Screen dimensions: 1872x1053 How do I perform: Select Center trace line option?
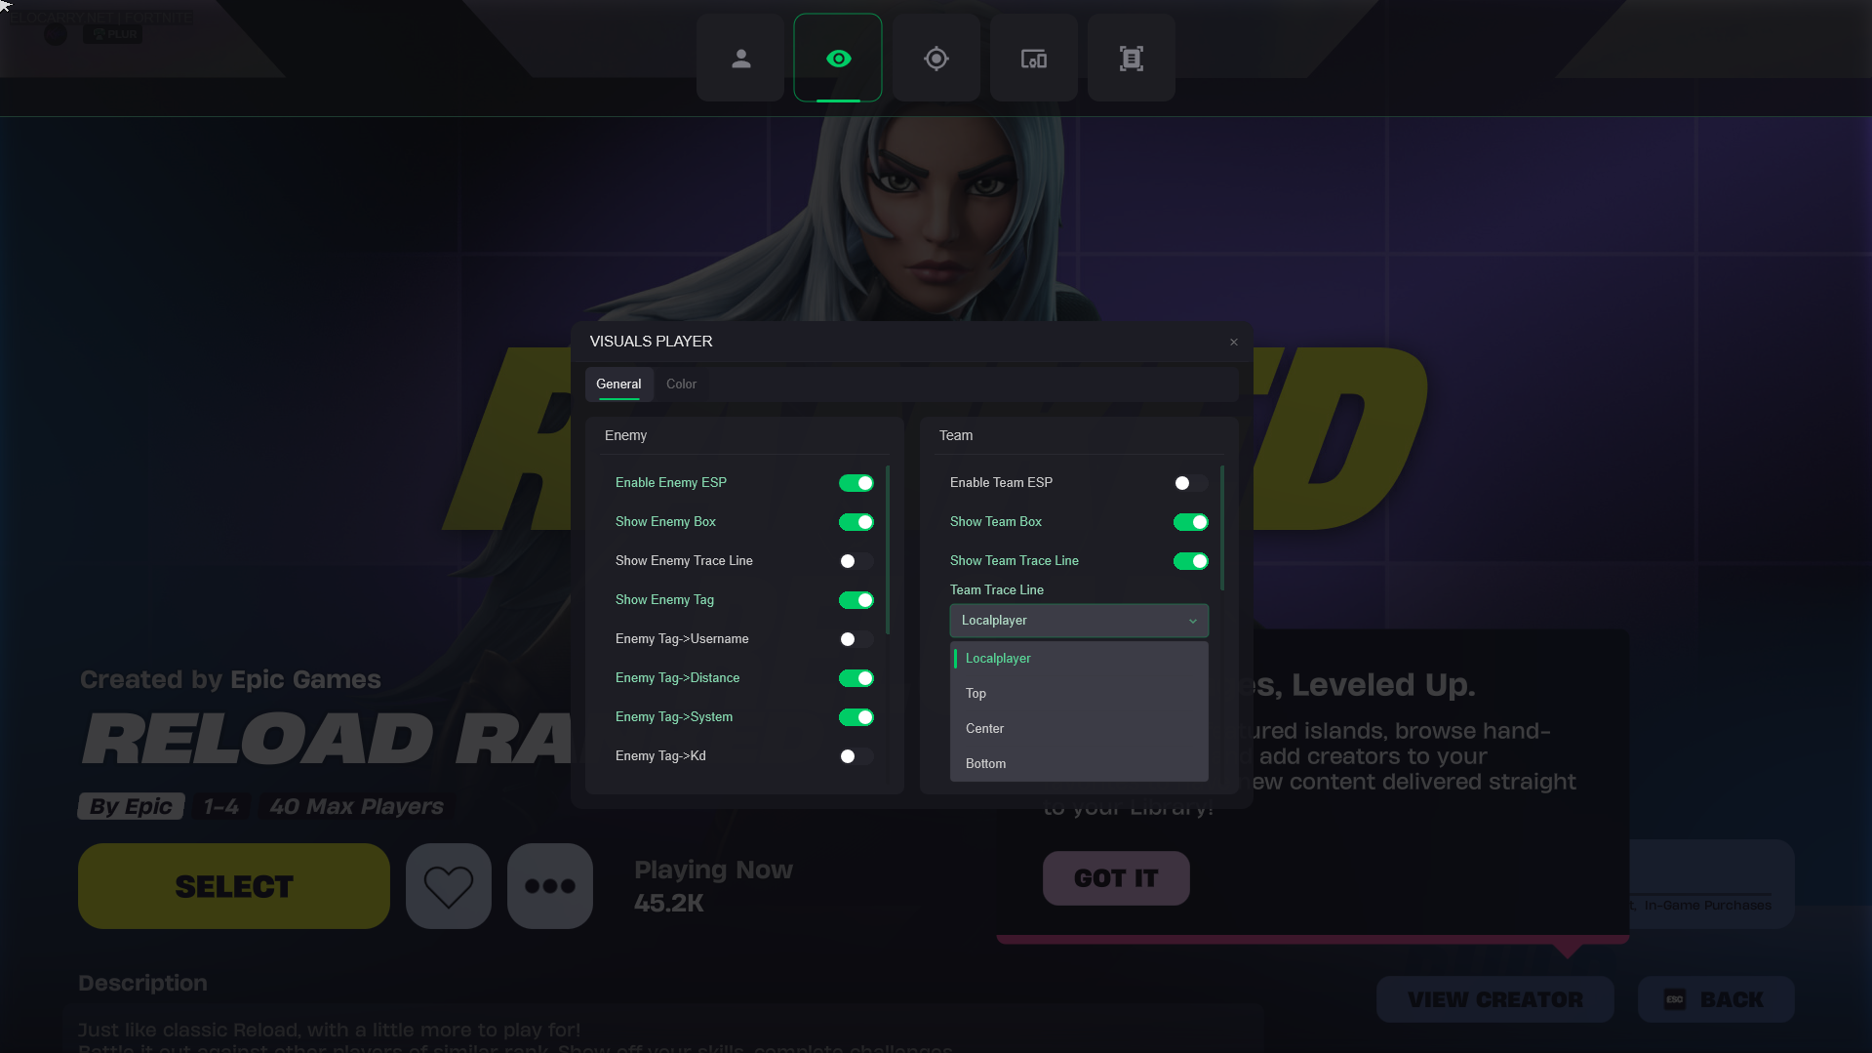(x=984, y=729)
